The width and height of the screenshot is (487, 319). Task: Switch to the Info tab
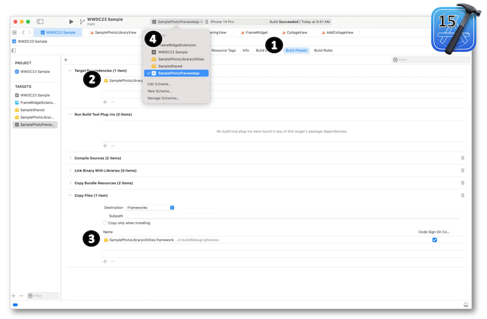tap(245, 50)
